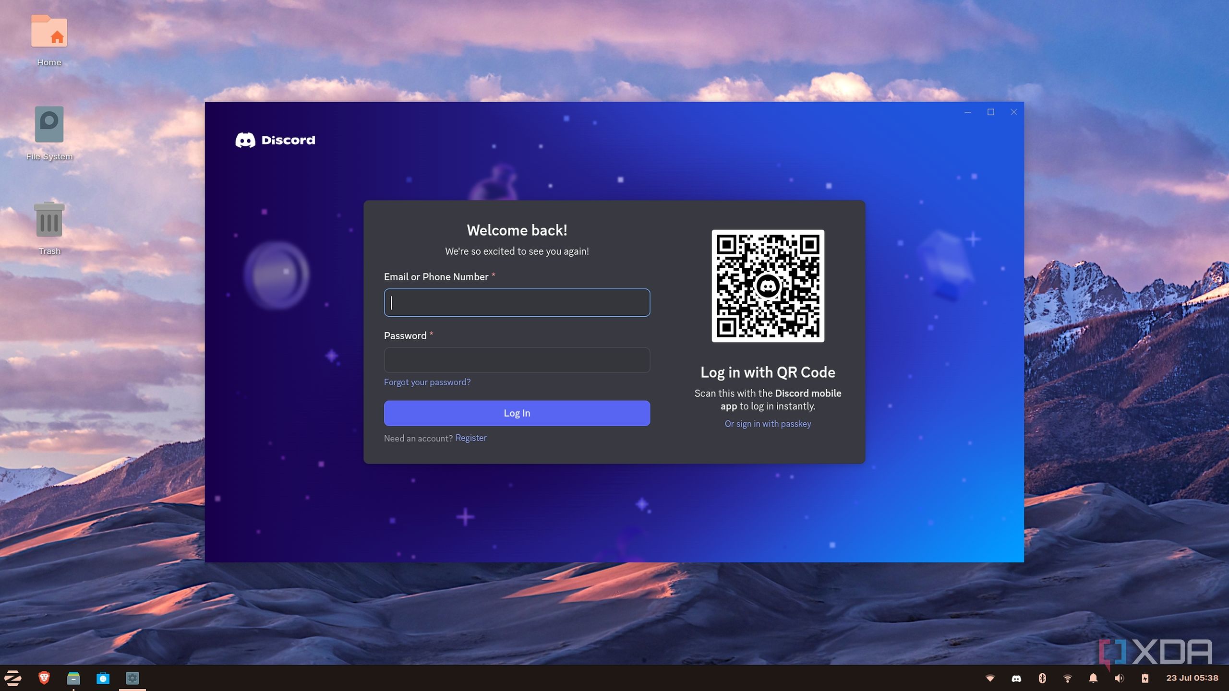Screen dimensions: 1229x691
Task: Launch Brave browser from the taskbar
Action: pos(44,678)
